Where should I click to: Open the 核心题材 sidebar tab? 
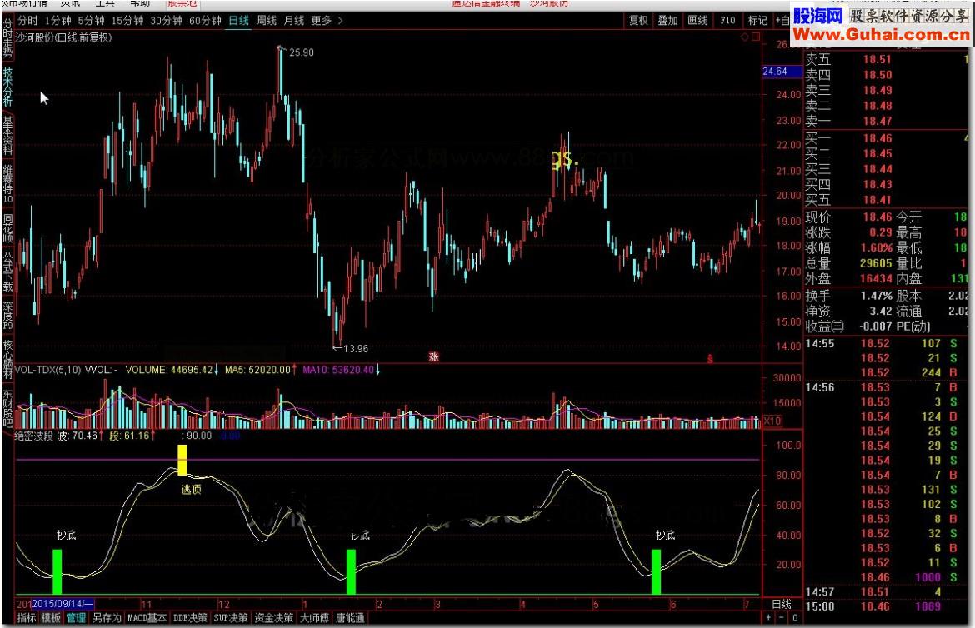7,360
